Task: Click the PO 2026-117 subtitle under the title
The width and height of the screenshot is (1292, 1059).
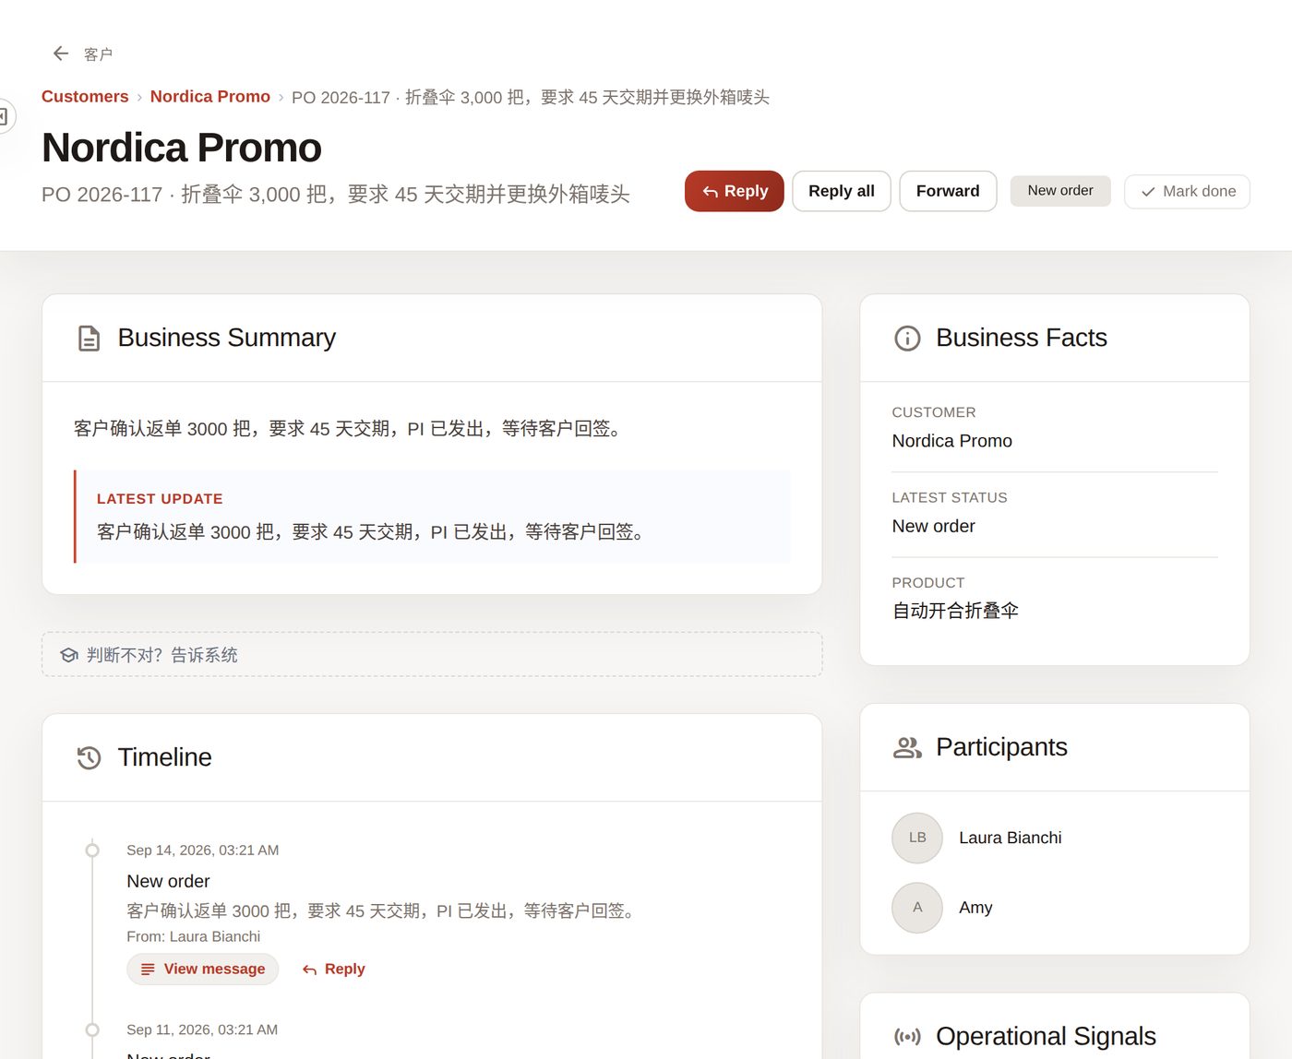Action: [336, 195]
